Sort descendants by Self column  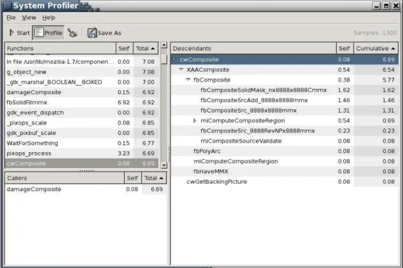(345, 48)
